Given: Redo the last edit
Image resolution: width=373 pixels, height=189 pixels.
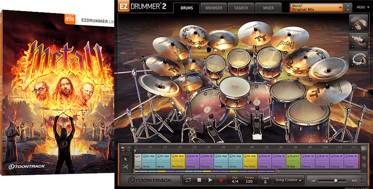Looking at the screenshot, I should [129, 149].
